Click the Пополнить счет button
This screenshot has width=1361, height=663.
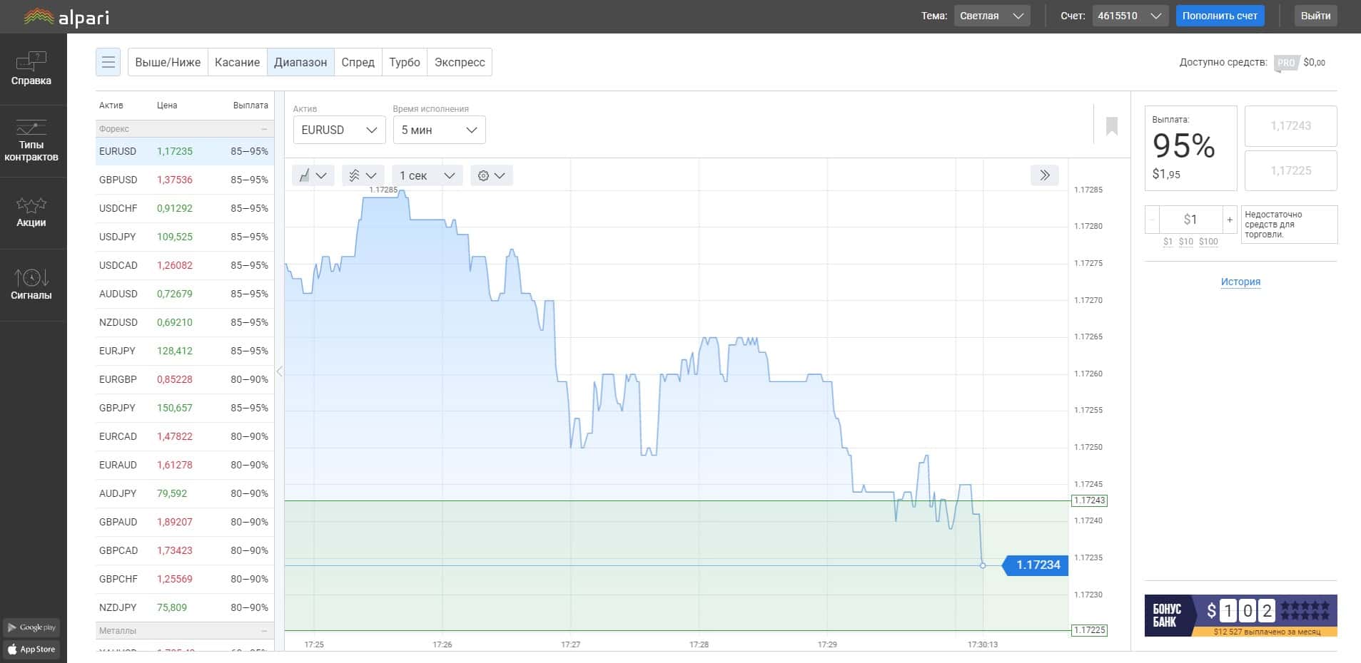pyautogui.click(x=1220, y=16)
